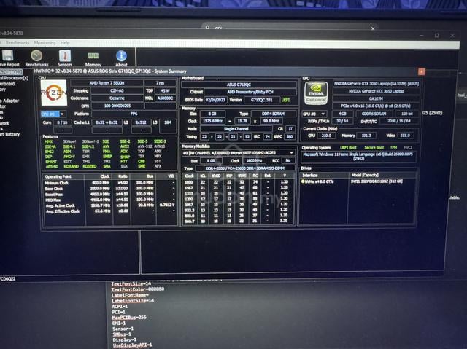This screenshot has height=349, width=467.
Task: Click the AMD Ryzen logo image
Action: point(54,93)
